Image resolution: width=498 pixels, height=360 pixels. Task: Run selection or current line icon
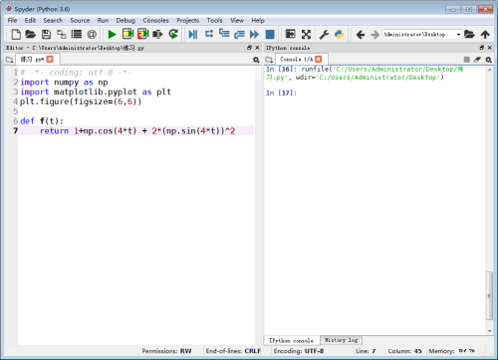tap(157, 34)
